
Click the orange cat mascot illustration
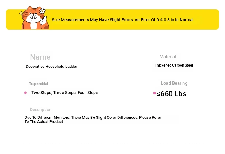click(34, 18)
